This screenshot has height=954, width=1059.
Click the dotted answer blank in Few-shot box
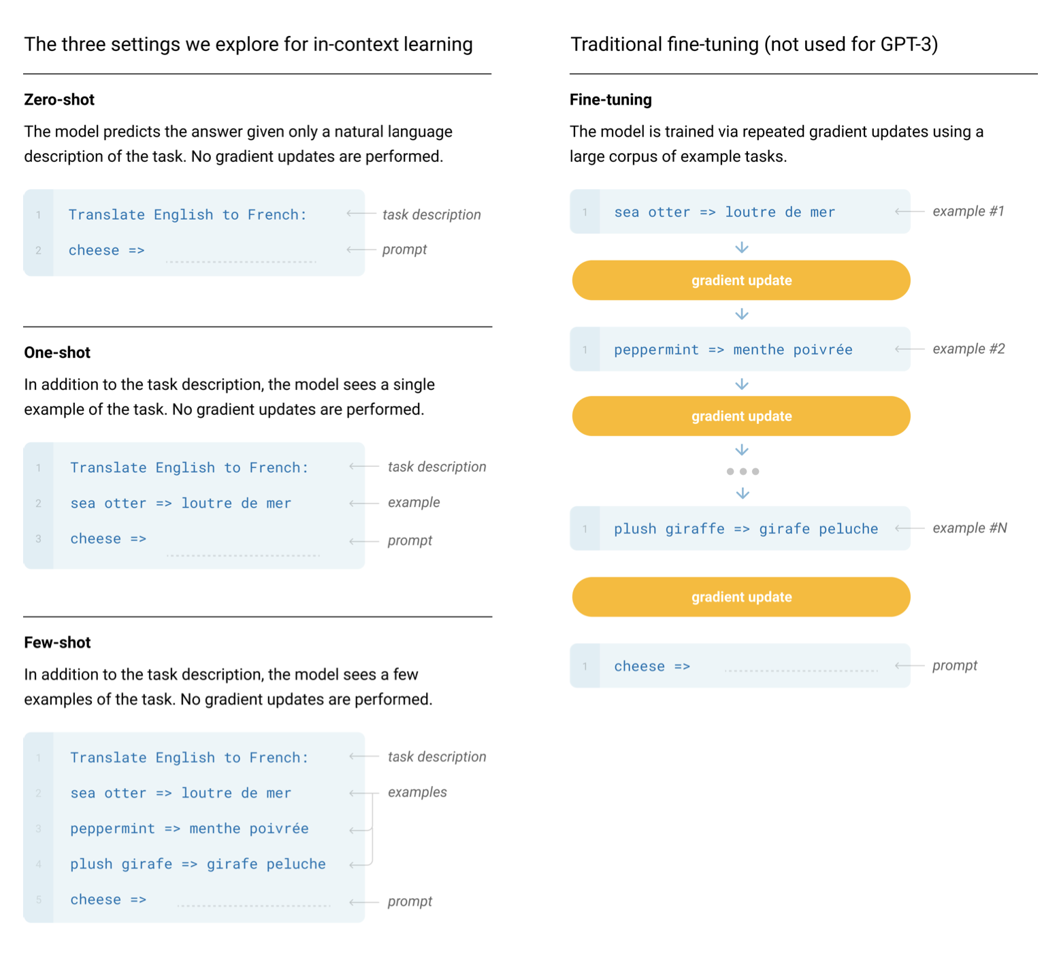pyautogui.click(x=253, y=904)
